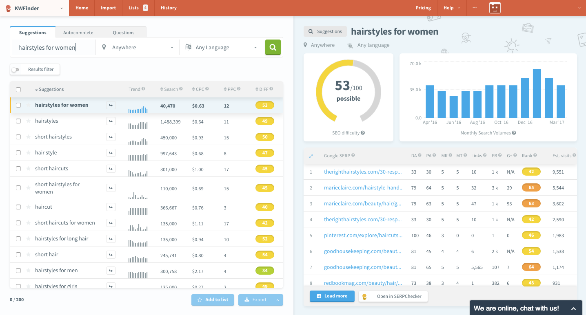This screenshot has width=586, height=315.
Task: Open the Any Language dropdown
Action: click(222, 48)
